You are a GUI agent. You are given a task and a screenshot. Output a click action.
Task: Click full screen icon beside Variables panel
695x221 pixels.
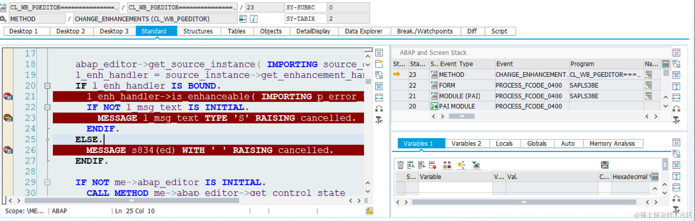point(676,165)
